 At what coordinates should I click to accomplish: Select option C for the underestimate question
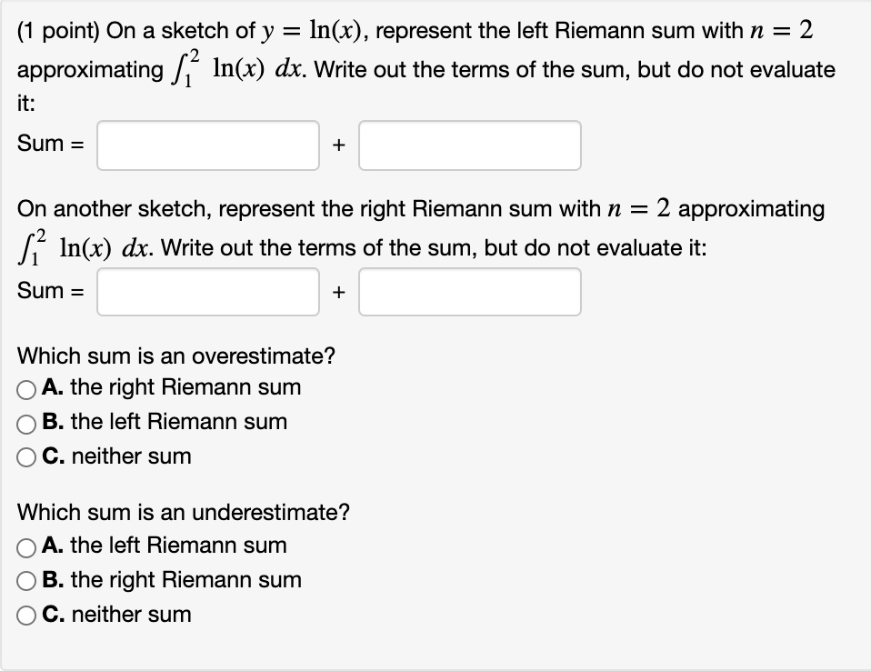tap(25, 615)
